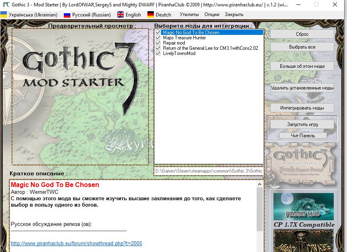Uncheck the Maps Treasure Hunter mod
This screenshot has width=347, height=252.
(158, 38)
